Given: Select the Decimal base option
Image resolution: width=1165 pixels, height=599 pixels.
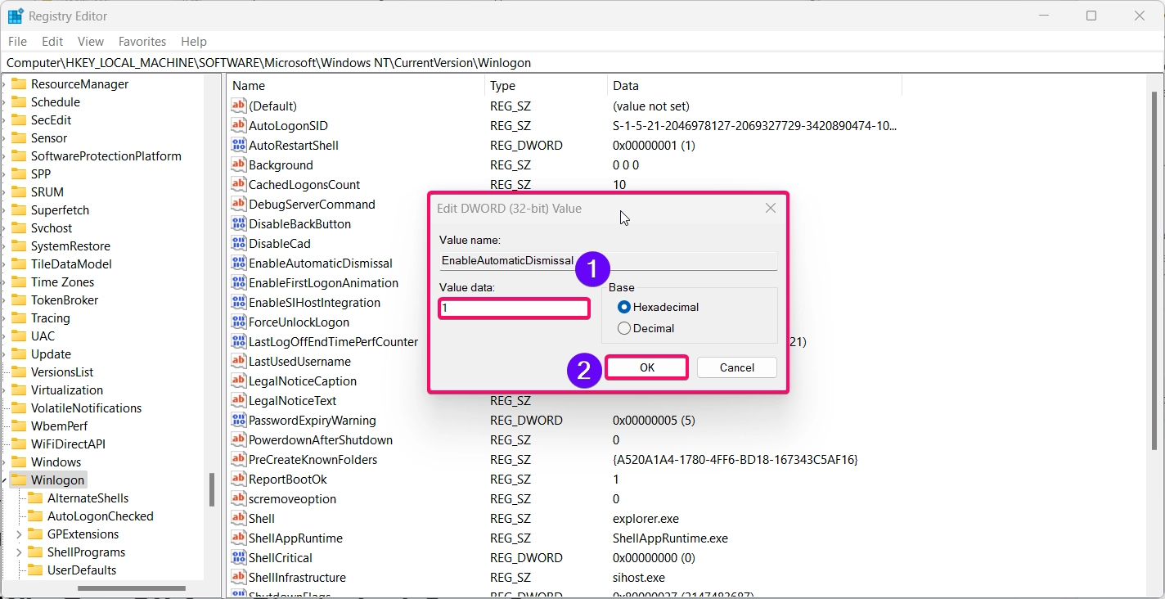Looking at the screenshot, I should coord(646,328).
